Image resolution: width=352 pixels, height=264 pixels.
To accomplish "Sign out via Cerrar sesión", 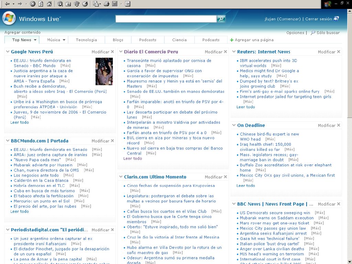I will tap(319, 19).
